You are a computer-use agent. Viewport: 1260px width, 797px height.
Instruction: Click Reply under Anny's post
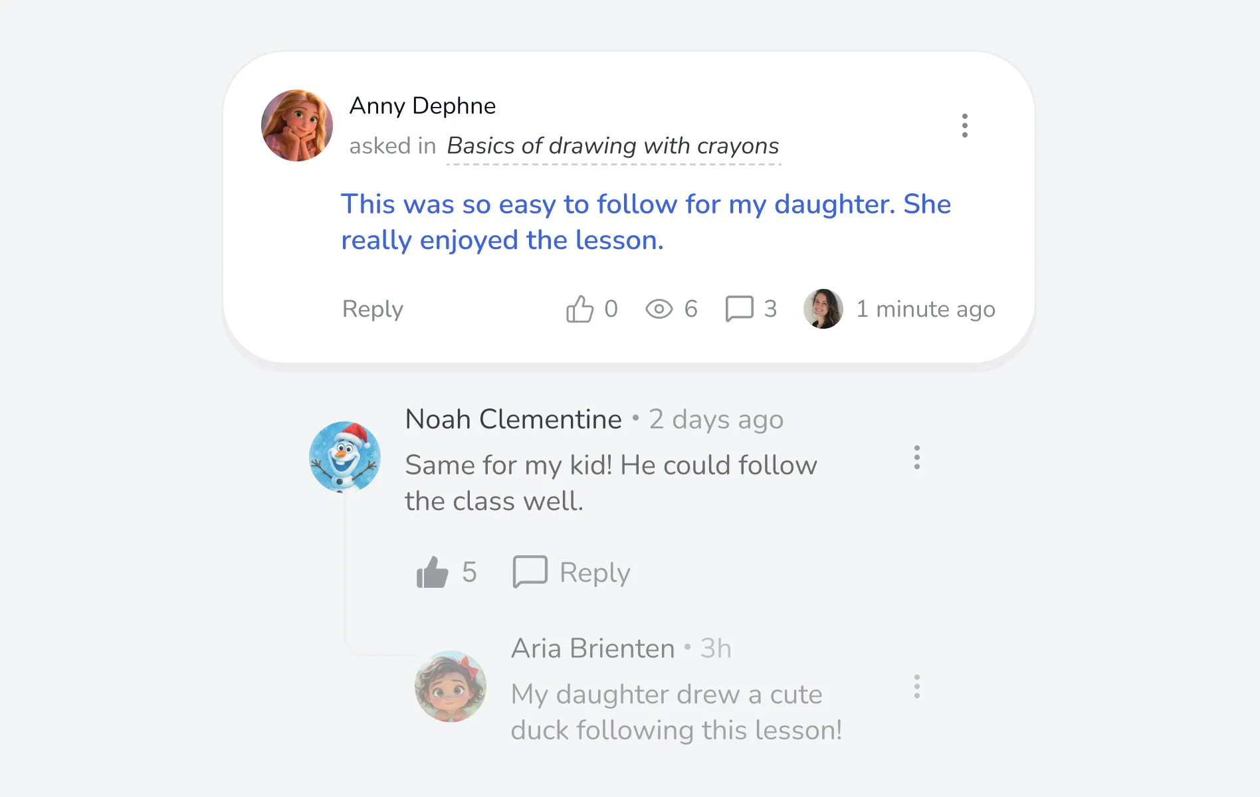click(373, 309)
